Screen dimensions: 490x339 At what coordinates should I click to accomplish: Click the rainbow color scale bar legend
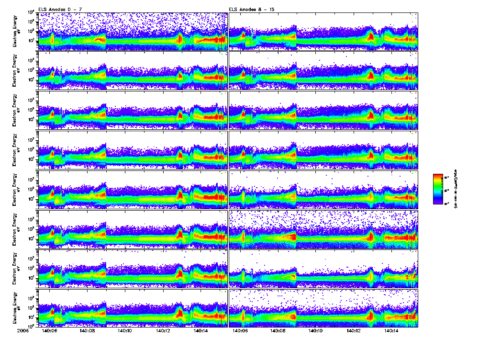[438, 189]
